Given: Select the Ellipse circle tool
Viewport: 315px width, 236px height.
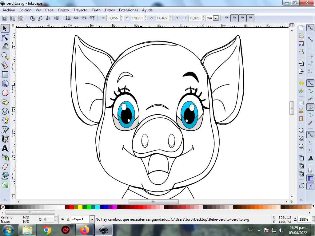Looking at the screenshot, I should pyautogui.click(x=5, y=93).
